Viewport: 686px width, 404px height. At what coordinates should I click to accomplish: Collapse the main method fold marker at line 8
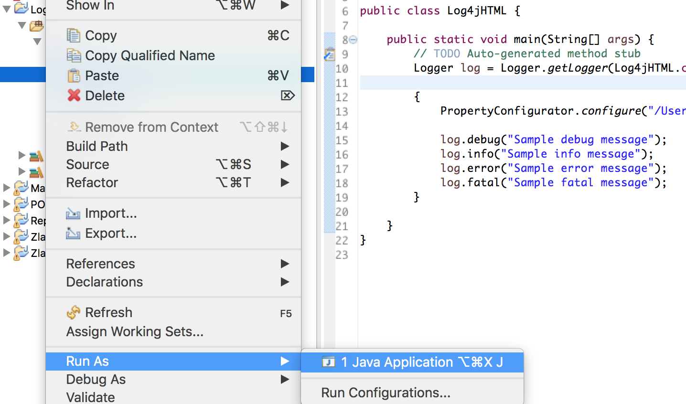coord(353,40)
